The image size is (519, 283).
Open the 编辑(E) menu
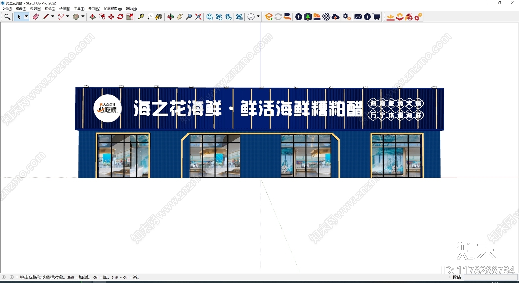[21, 9]
